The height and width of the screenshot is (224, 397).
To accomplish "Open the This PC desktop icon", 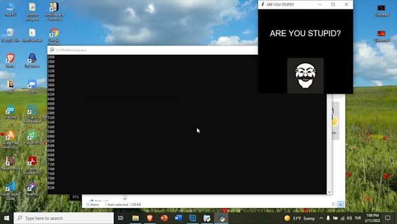I will [x=11, y=9].
